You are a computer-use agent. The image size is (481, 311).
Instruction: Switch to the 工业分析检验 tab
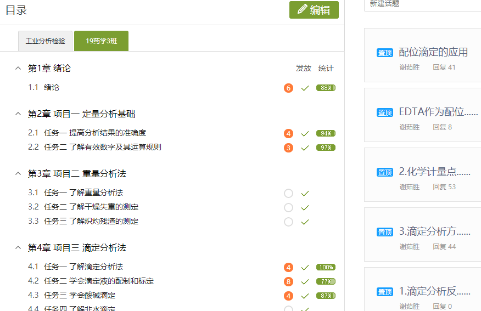click(45, 41)
